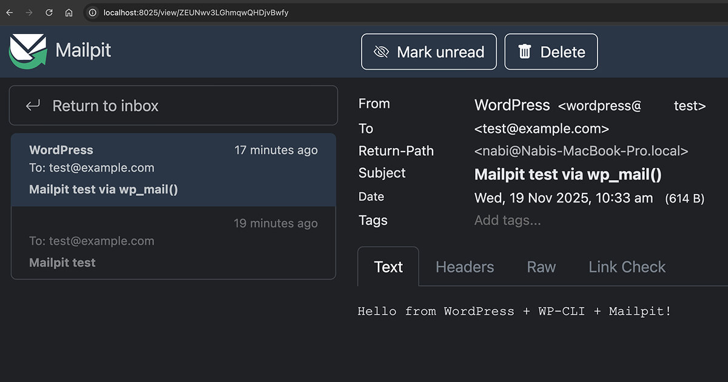728x382 pixels.
Task: Switch to the Headers tab
Action: 465,267
